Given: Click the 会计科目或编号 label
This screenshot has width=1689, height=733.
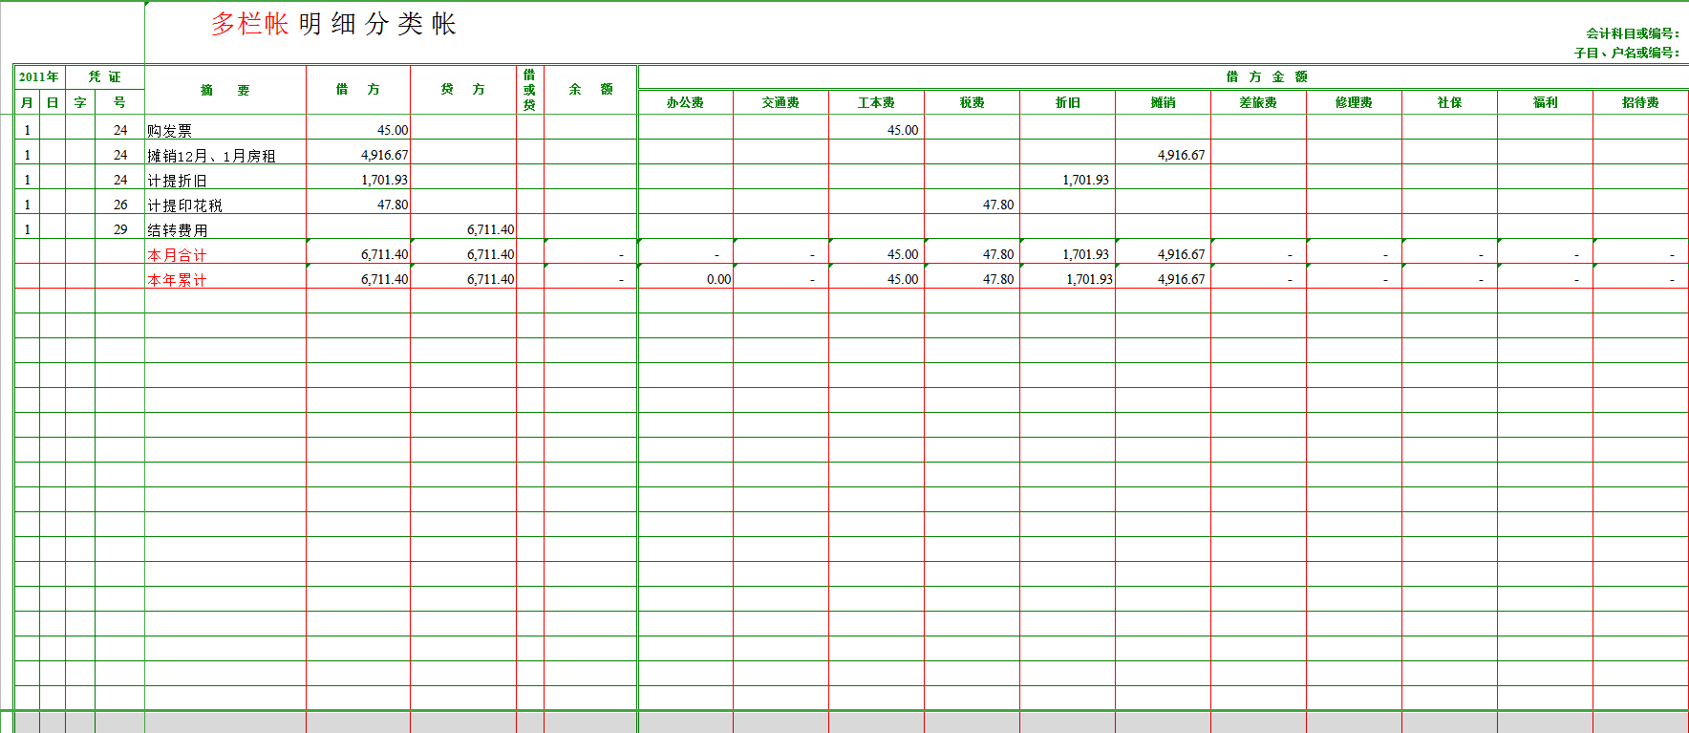Looking at the screenshot, I should pyautogui.click(x=1632, y=33).
